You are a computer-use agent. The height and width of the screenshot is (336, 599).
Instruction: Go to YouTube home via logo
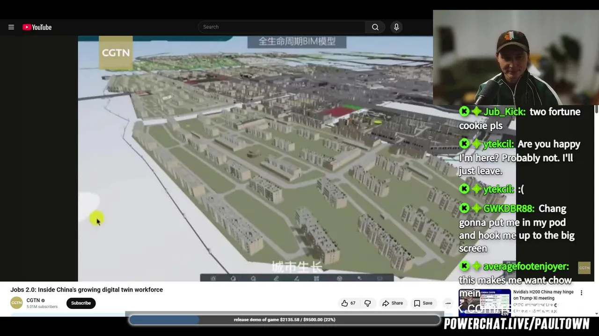37,27
